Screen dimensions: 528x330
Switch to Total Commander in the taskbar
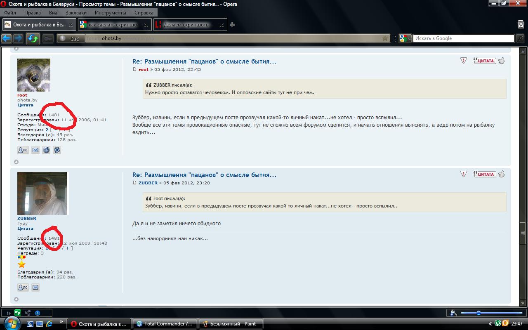pos(165,324)
